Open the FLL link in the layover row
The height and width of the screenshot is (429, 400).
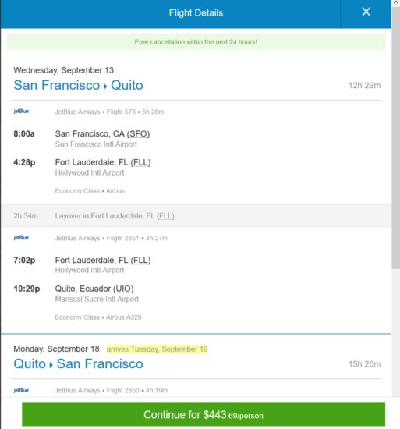pyautogui.click(x=165, y=216)
